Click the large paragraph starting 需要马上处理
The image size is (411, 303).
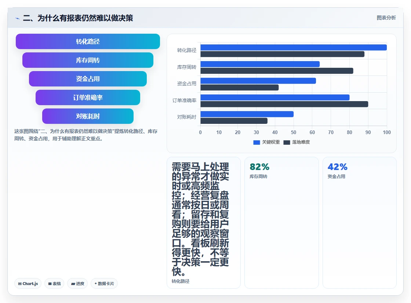click(200, 219)
